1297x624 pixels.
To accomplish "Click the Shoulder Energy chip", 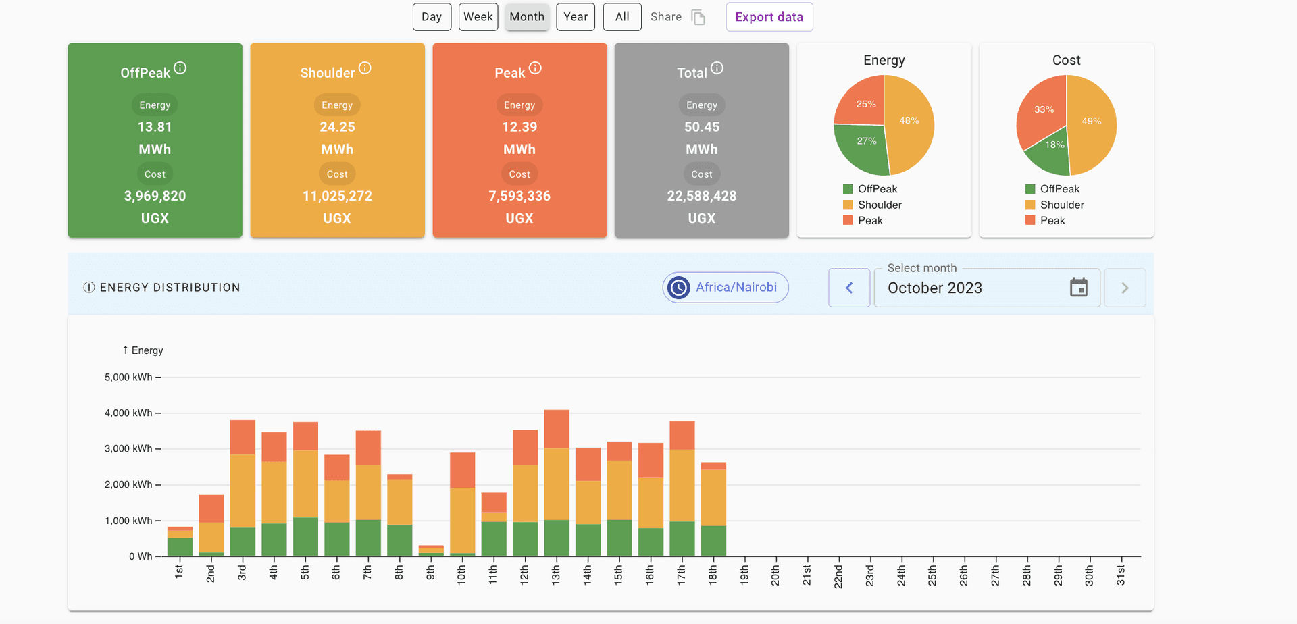I will click(337, 105).
